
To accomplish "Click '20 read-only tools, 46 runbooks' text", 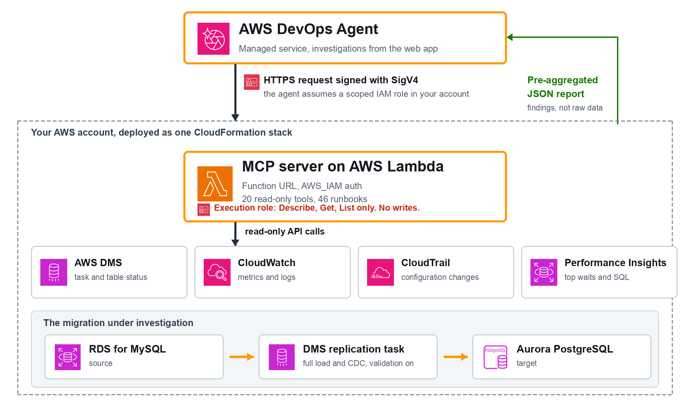I will 305,199.
